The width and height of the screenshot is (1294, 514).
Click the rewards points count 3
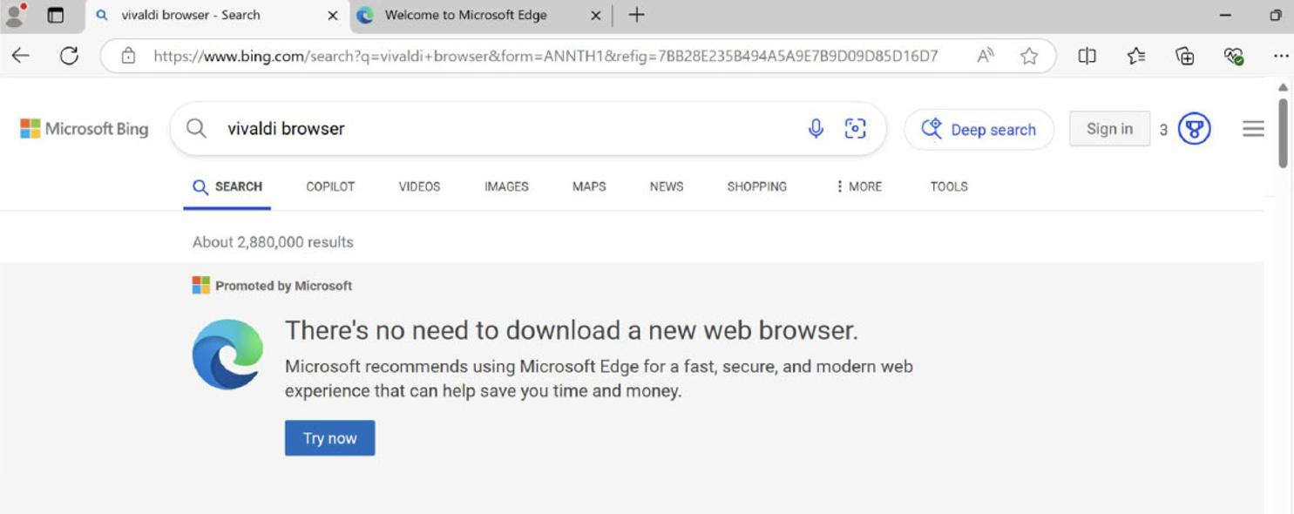point(1163,130)
